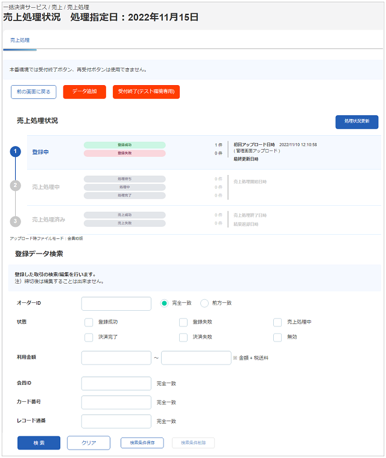Select the 前方一致 radio button

click(204, 303)
